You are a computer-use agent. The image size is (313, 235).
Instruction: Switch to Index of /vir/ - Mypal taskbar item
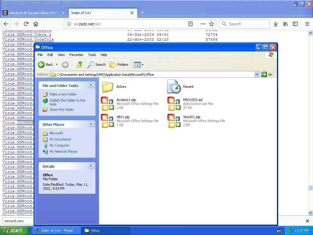click(57, 231)
